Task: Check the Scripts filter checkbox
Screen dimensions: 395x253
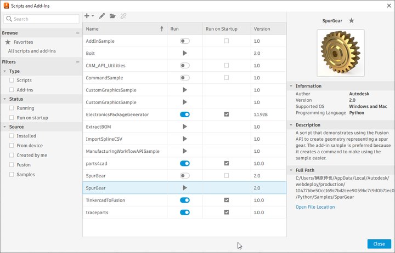Action: pyautogui.click(x=12, y=80)
